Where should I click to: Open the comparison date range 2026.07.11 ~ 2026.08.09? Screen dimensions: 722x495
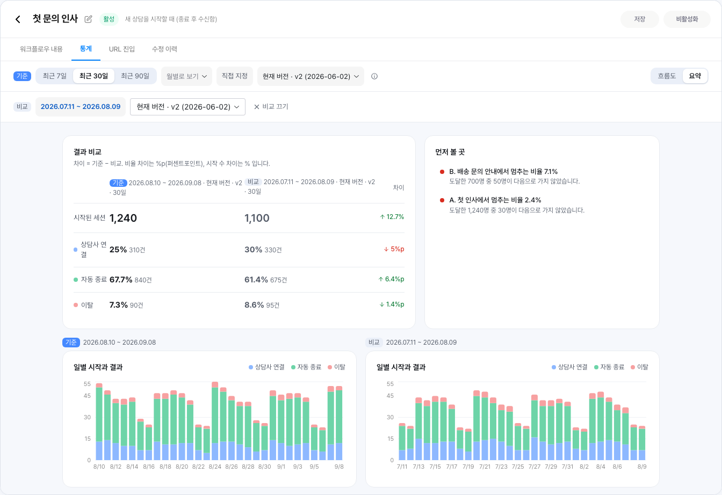[x=81, y=107]
